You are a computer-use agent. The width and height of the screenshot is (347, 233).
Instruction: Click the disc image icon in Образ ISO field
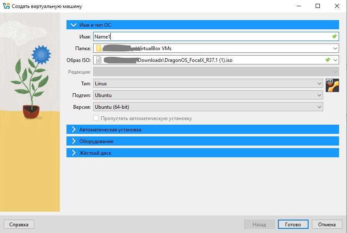point(99,60)
